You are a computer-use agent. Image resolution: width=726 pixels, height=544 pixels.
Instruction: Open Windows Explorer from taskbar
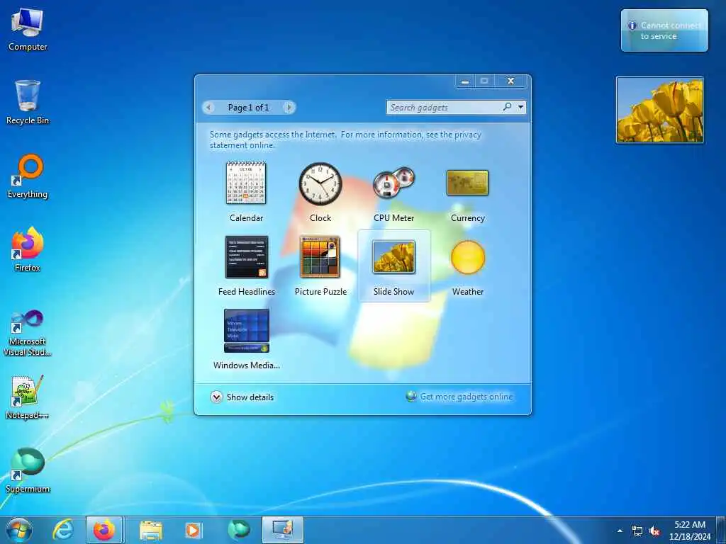coord(151,530)
